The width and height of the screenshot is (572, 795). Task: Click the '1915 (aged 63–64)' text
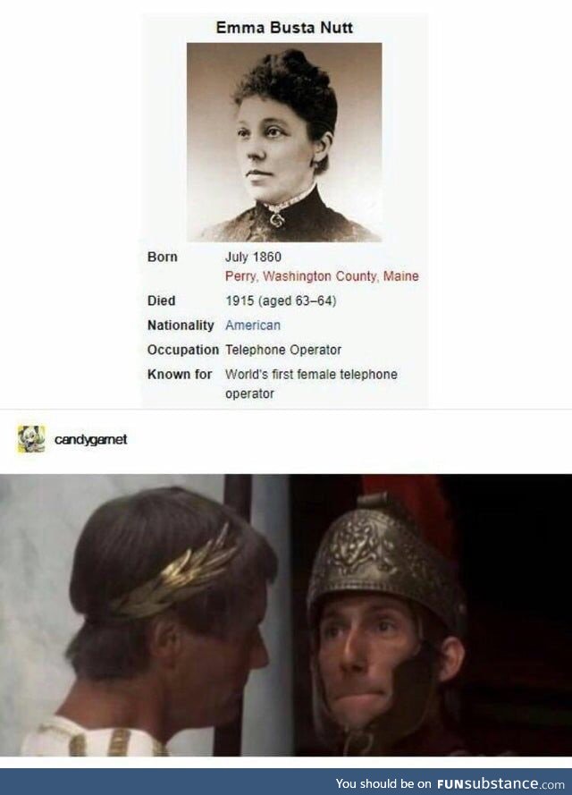click(x=281, y=300)
